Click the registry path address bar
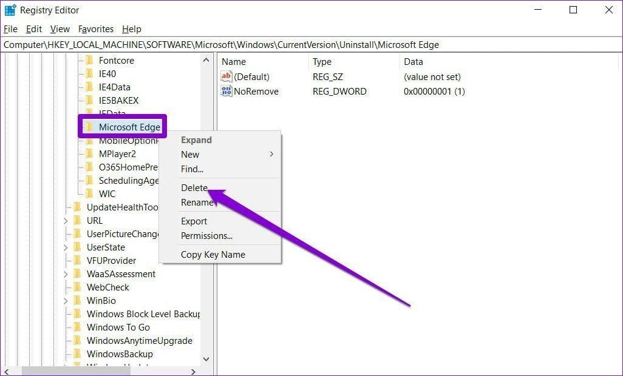The height and width of the screenshot is (376, 623). tap(311, 45)
